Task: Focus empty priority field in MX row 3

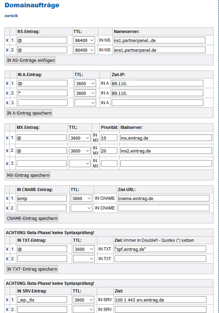Action: [109, 164]
